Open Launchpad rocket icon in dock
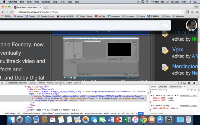200x125 pixels. click(20, 120)
